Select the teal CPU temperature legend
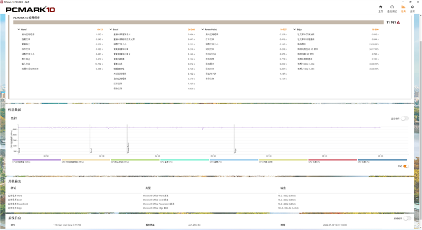 (185, 161)
